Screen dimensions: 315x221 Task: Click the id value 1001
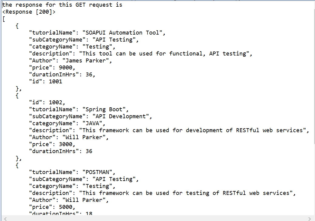click(55, 81)
